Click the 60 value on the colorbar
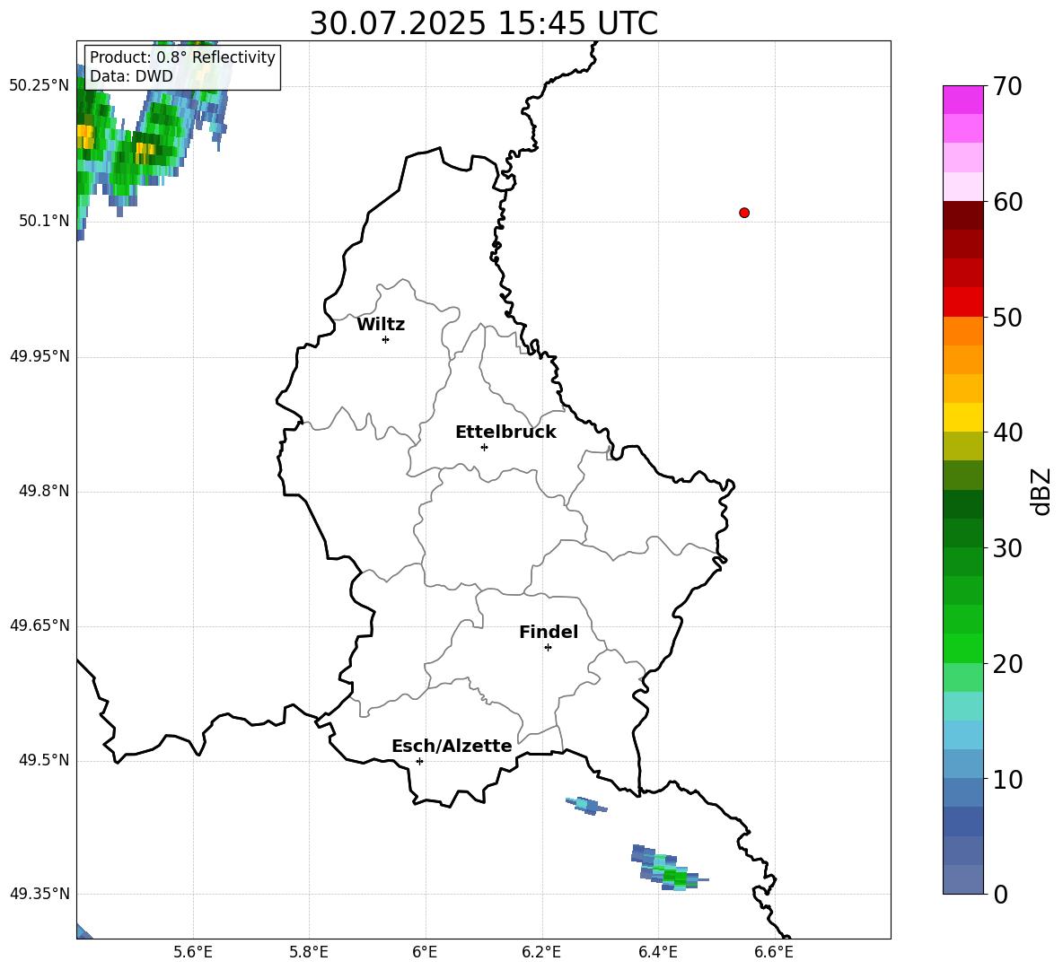The image size is (1063, 970). pyautogui.click(x=1007, y=202)
